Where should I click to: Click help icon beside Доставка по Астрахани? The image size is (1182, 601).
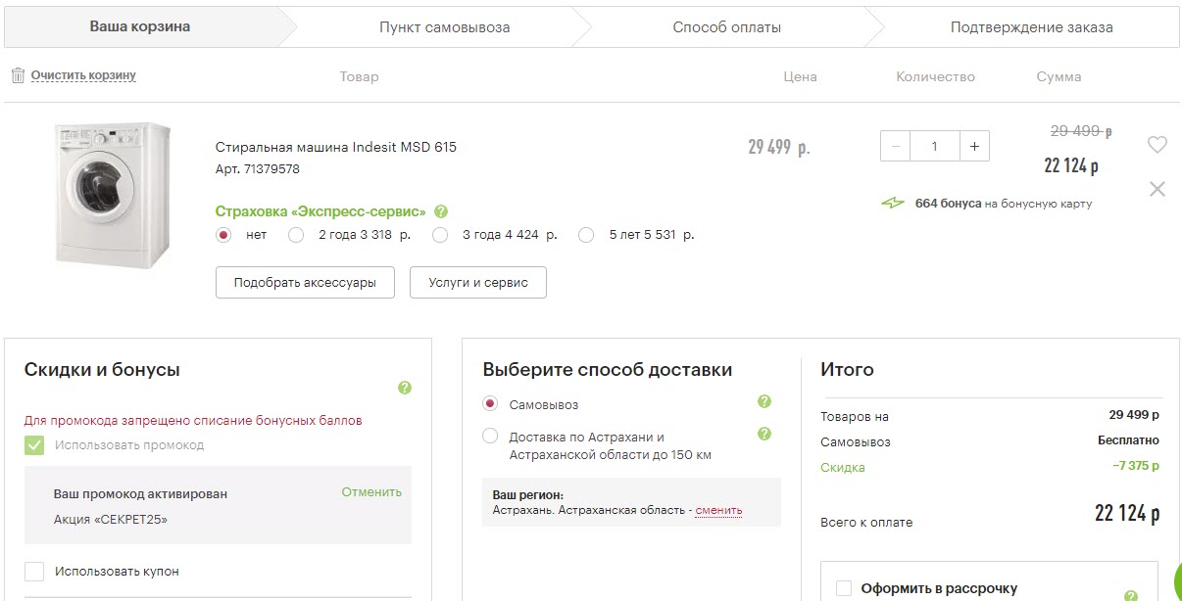point(764,434)
